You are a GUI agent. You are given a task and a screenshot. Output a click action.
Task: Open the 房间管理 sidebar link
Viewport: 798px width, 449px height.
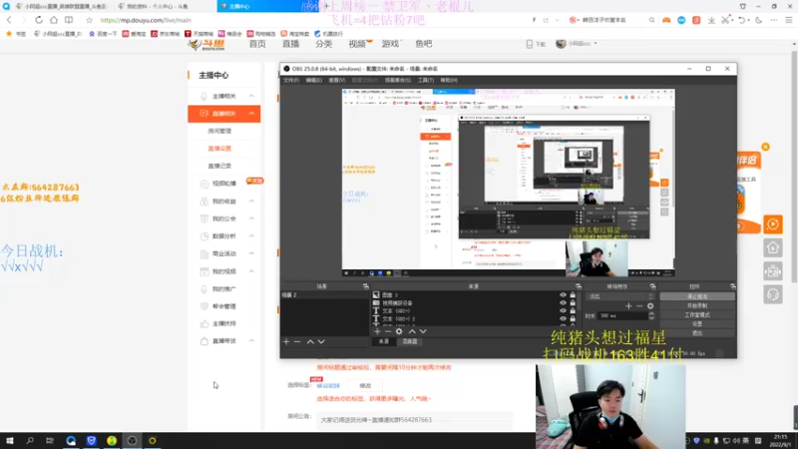[219, 131]
